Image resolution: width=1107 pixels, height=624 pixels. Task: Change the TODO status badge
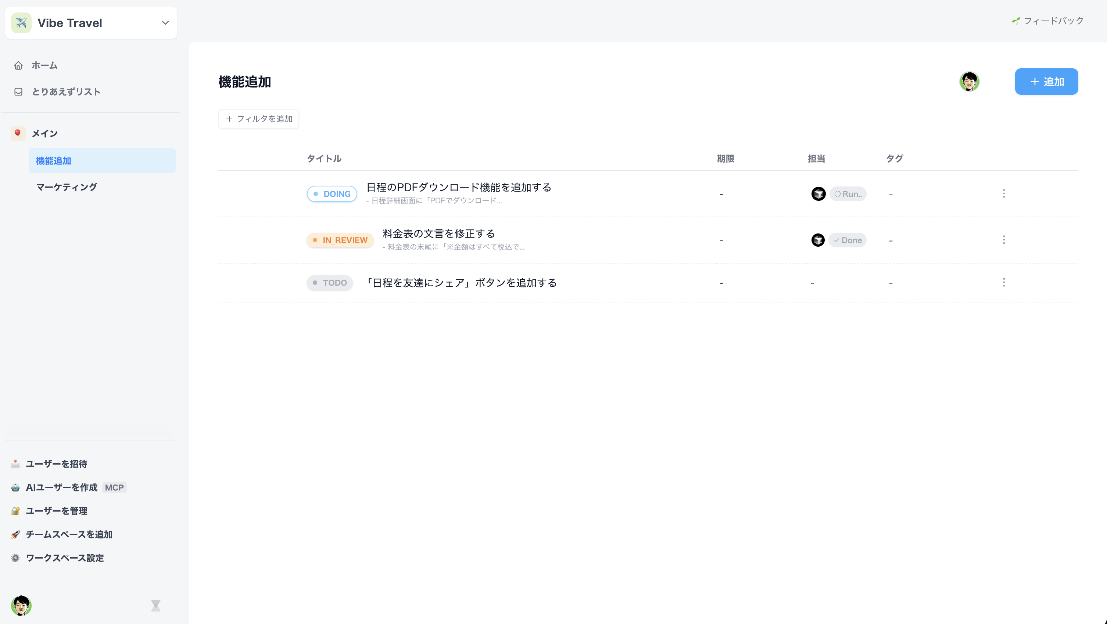[330, 283]
